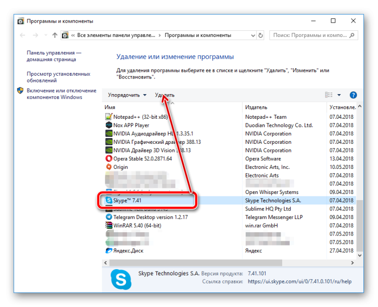Select the Яндекс.Диск row

tap(230, 251)
